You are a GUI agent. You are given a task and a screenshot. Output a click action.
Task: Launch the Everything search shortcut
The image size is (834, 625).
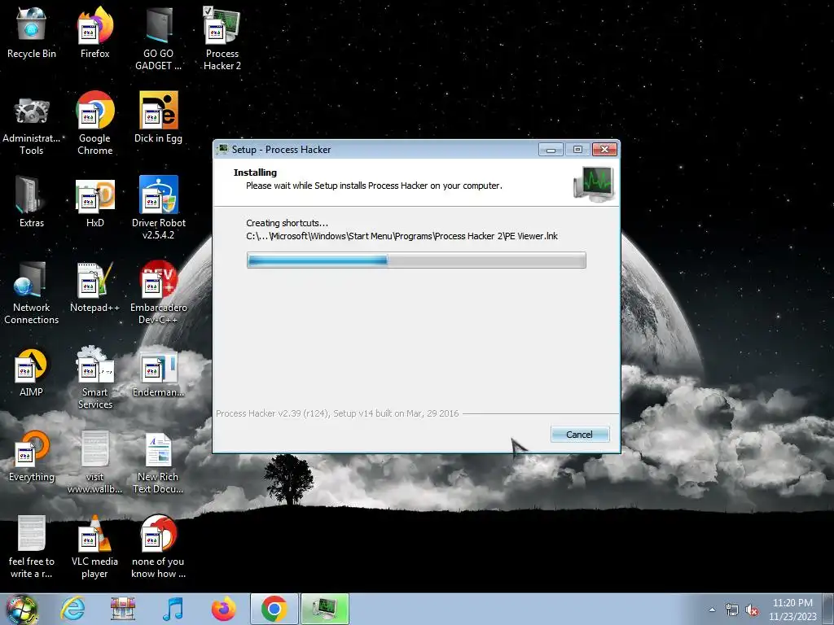[x=32, y=456]
